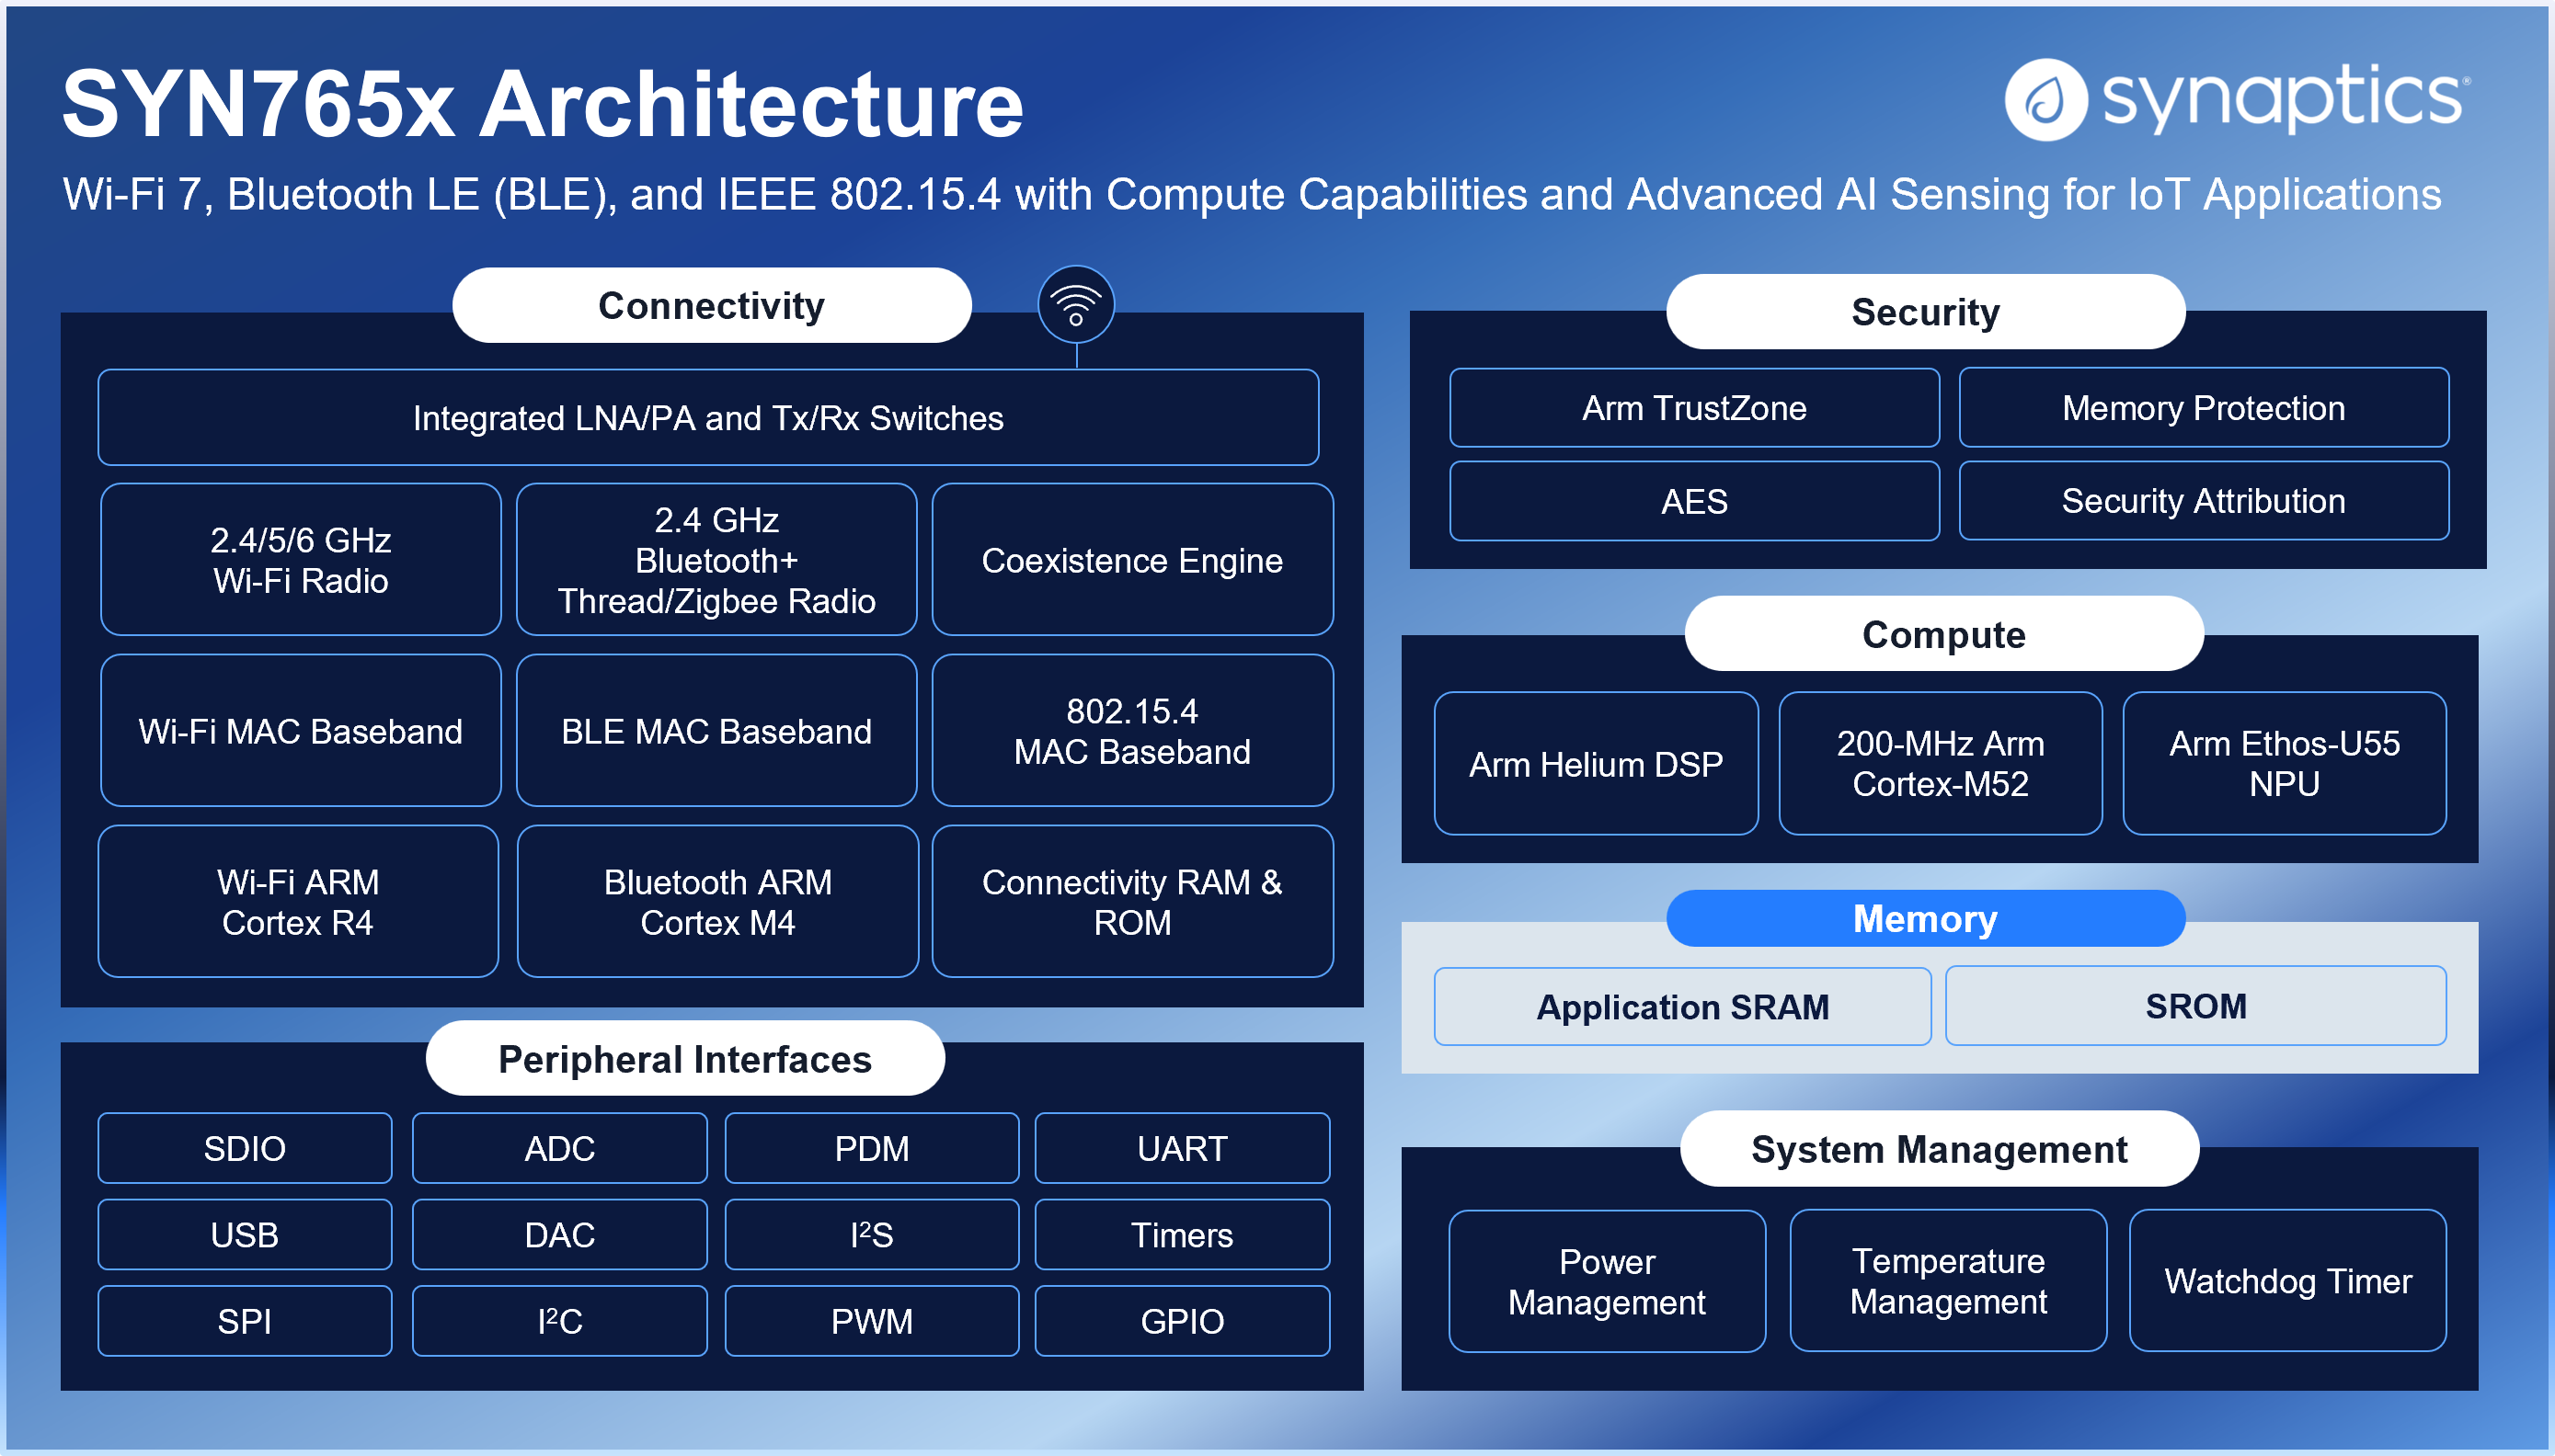Select the highlighted Memory header
This screenshot has width=2555, height=1456.
(x=1924, y=918)
